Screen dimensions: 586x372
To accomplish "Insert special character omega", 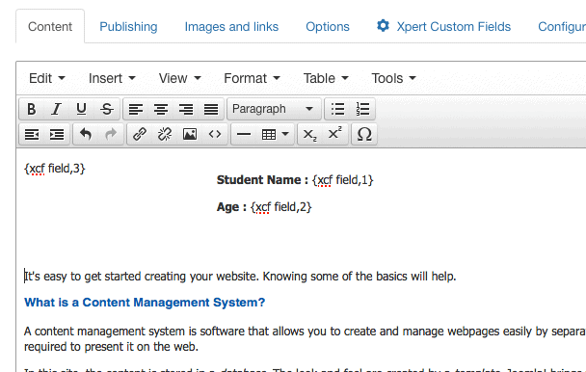I will click(x=364, y=134).
